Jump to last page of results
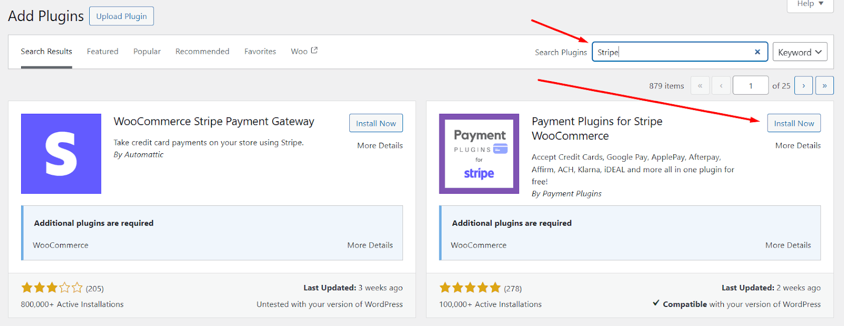This screenshot has width=844, height=326. tap(824, 85)
